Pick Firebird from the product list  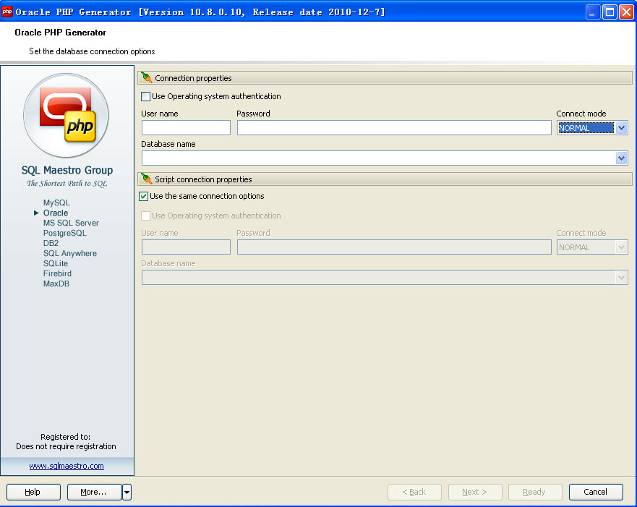pyautogui.click(x=57, y=274)
